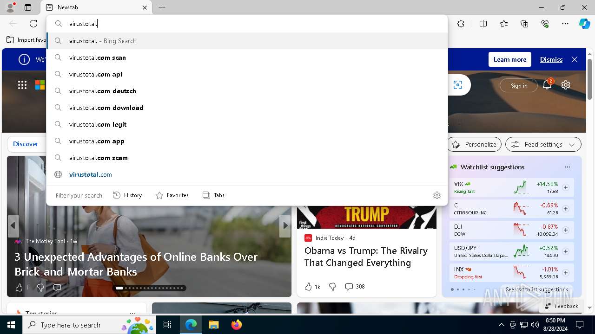The height and width of the screenshot is (334, 595).
Task: Like the Online Banks article
Action: (x=21, y=288)
